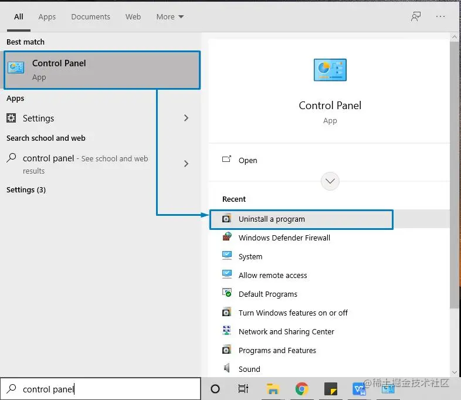This screenshot has width=461, height=400.
Task: Switch to the Apps tab
Action: [47, 17]
